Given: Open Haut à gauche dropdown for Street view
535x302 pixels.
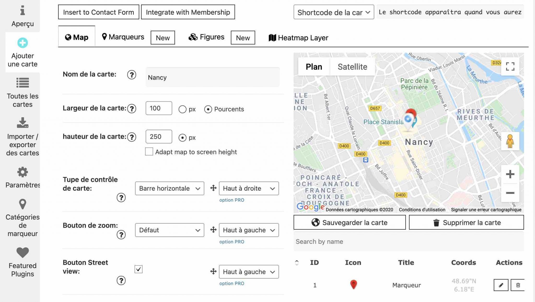Looking at the screenshot, I should (x=249, y=272).
